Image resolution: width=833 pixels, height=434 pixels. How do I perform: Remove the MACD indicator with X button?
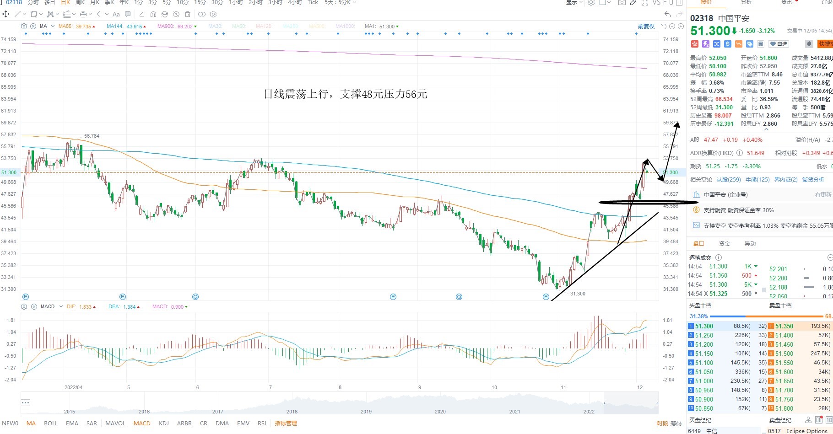click(33, 306)
